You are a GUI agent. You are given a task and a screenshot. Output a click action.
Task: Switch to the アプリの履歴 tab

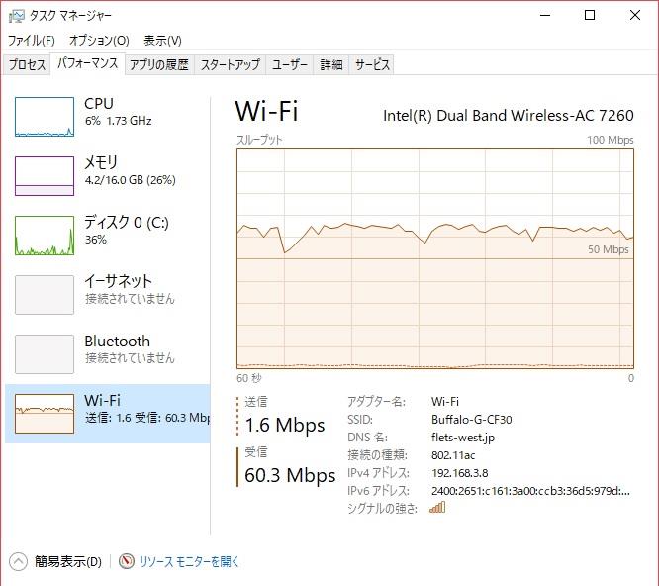(159, 64)
